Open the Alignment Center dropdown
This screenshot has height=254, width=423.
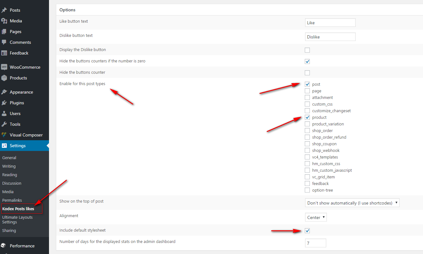(x=316, y=217)
